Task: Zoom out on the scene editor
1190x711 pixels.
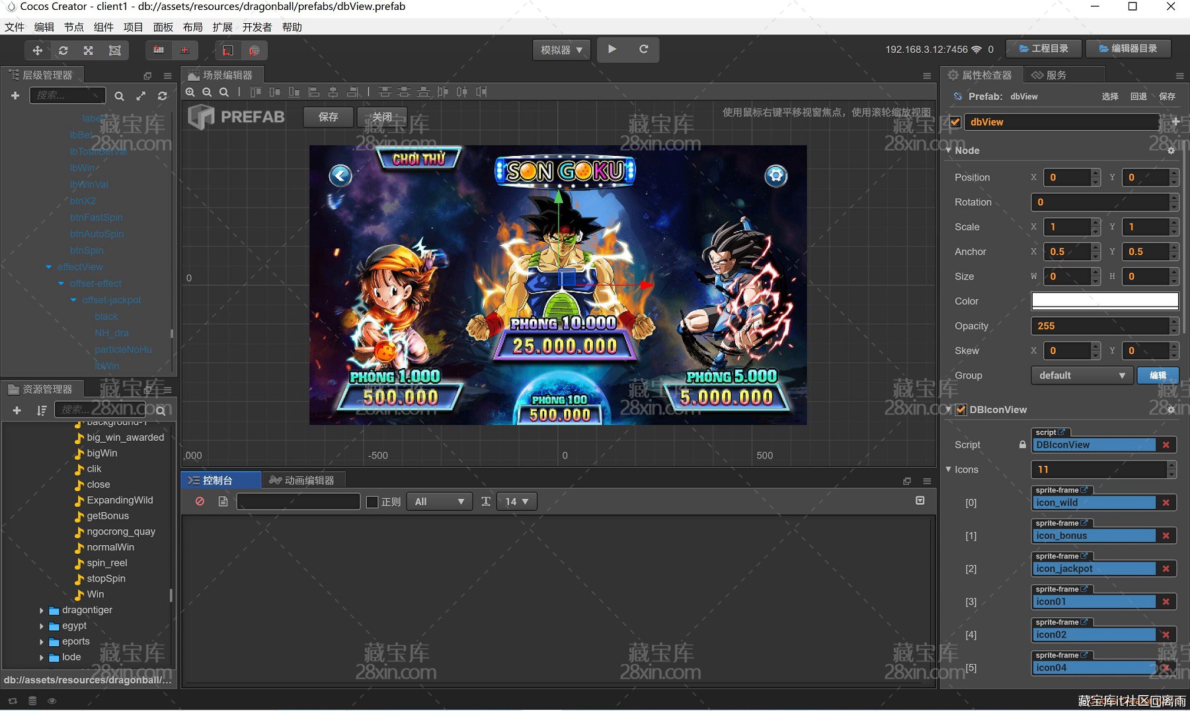Action: [x=207, y=92]
